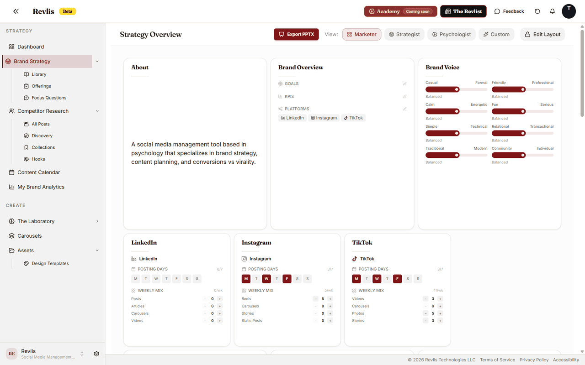Screen dimensions: 585x365
Task: Switch to Strategist view
Action: pyautogui.click(x=404, y=34)
